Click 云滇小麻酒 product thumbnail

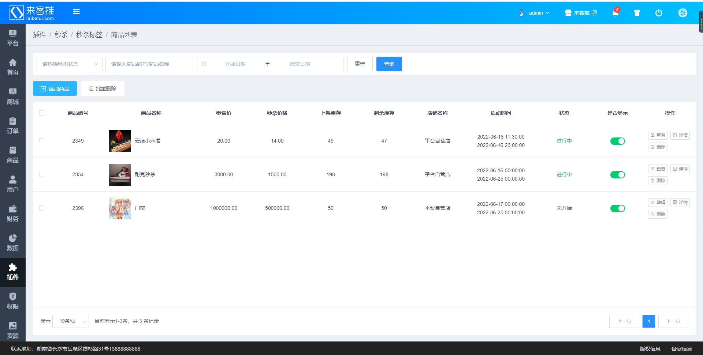[x=120, y=141]
